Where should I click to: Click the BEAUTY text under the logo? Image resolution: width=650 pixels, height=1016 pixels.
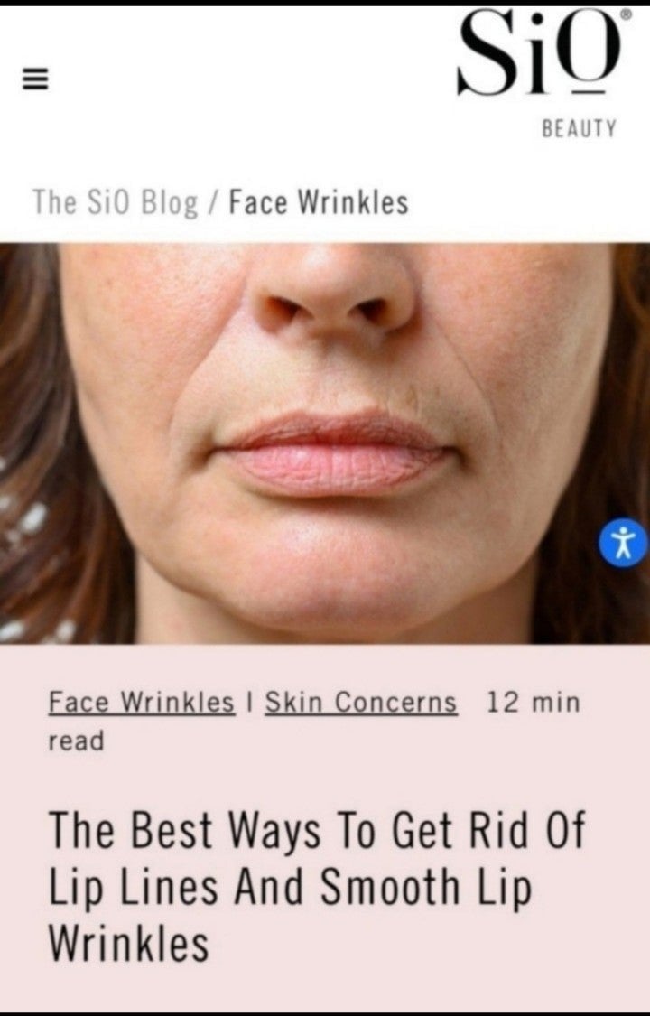579,128
